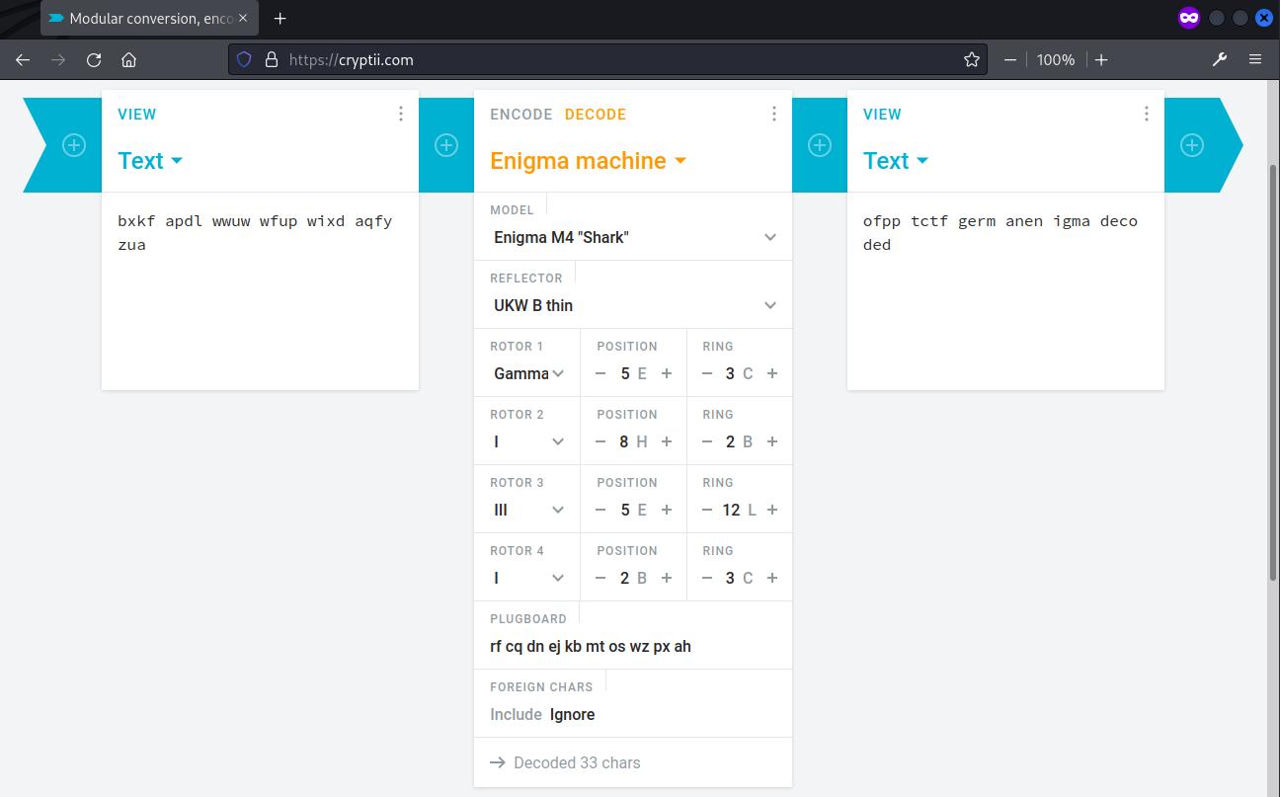Zoom out with the minus button in toolbar
This screenshot has width=1280, height=797.
(1009, 59)
